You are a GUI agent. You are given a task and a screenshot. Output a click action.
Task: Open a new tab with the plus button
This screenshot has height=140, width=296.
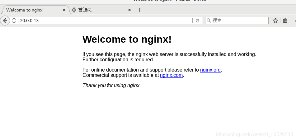point(139,10)
